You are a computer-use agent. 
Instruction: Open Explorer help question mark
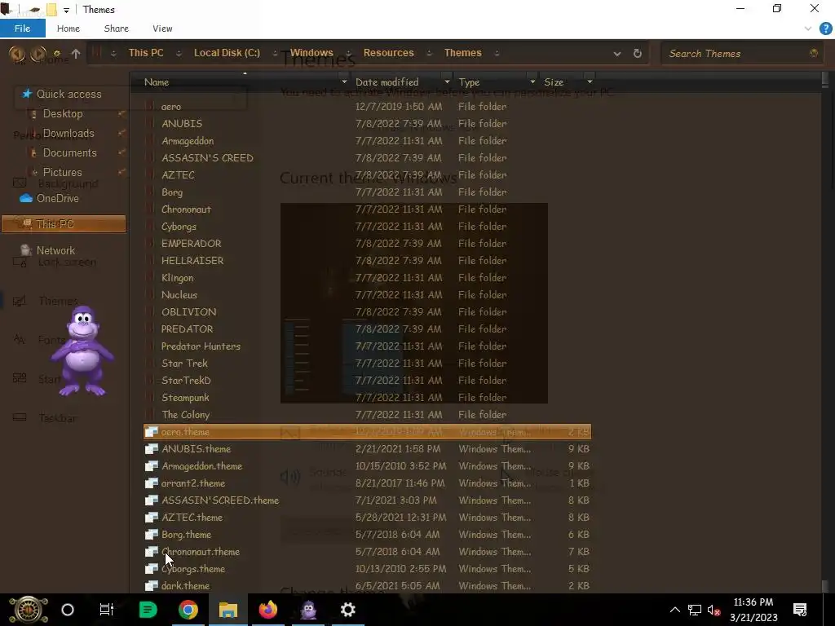pyautogui.click(x=825, y=29)
